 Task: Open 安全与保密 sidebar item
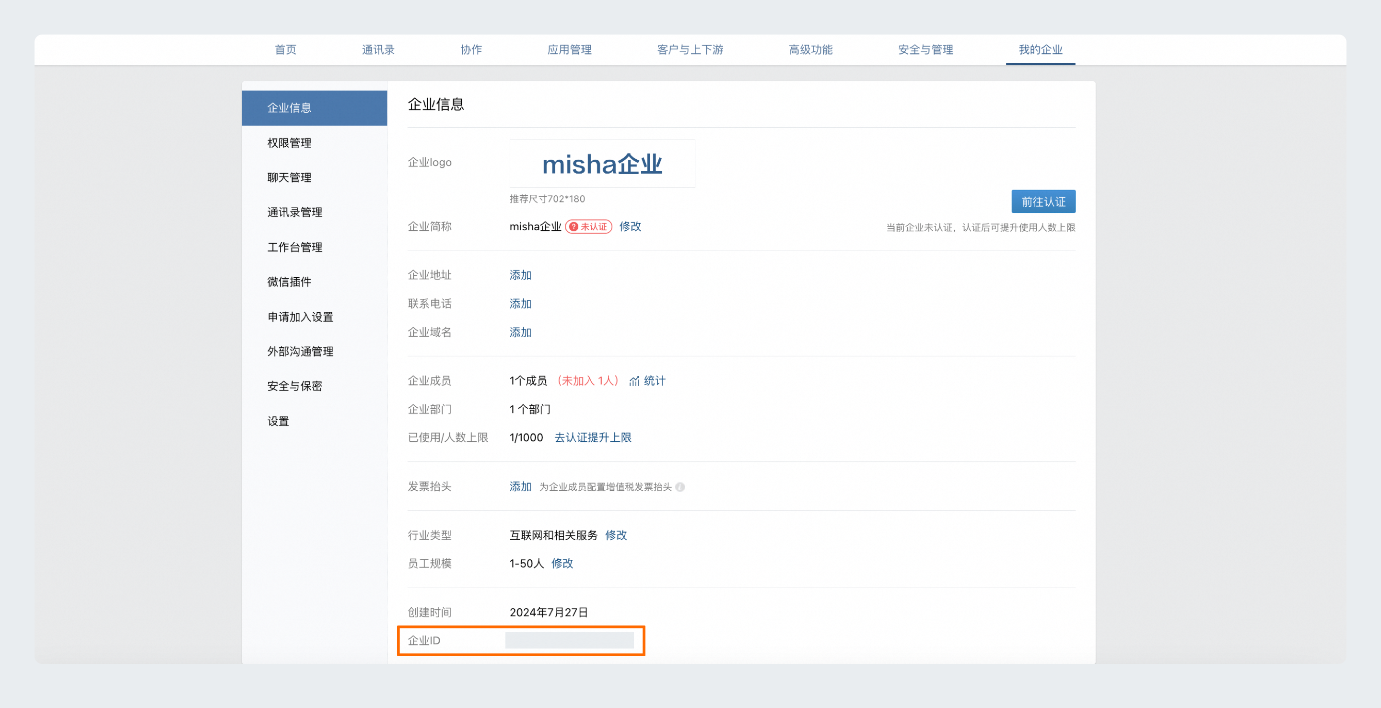(x=314, y=386)
